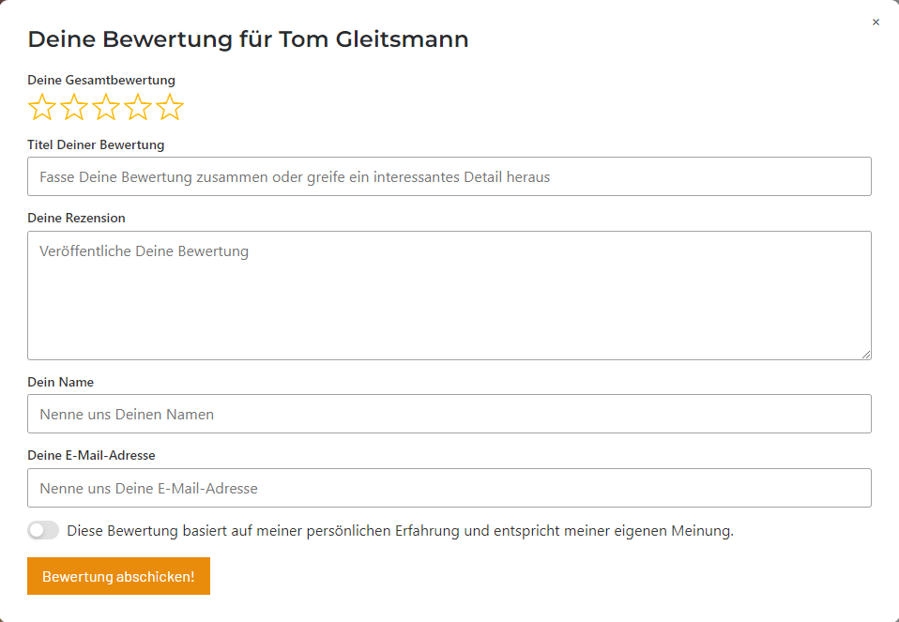Close the review dialog with the x
This screenshot has width=899, height=622.
(876, 23)
